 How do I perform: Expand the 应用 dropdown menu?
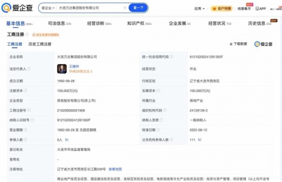199,8
